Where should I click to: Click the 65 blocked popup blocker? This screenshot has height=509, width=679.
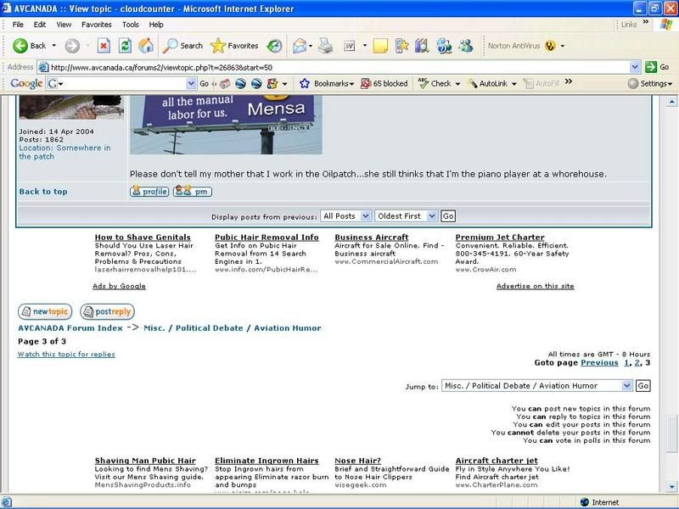coord(384,83)
